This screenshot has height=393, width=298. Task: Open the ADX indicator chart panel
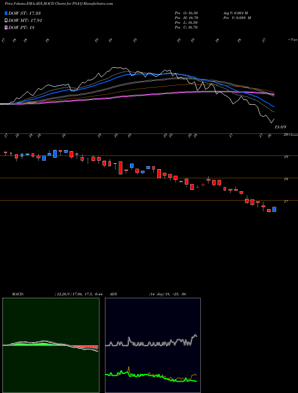click(x=153, y=345)
